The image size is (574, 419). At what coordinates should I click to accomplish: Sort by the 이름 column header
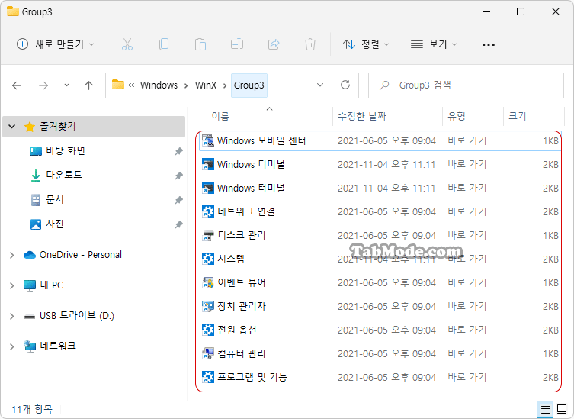[220, 116]
